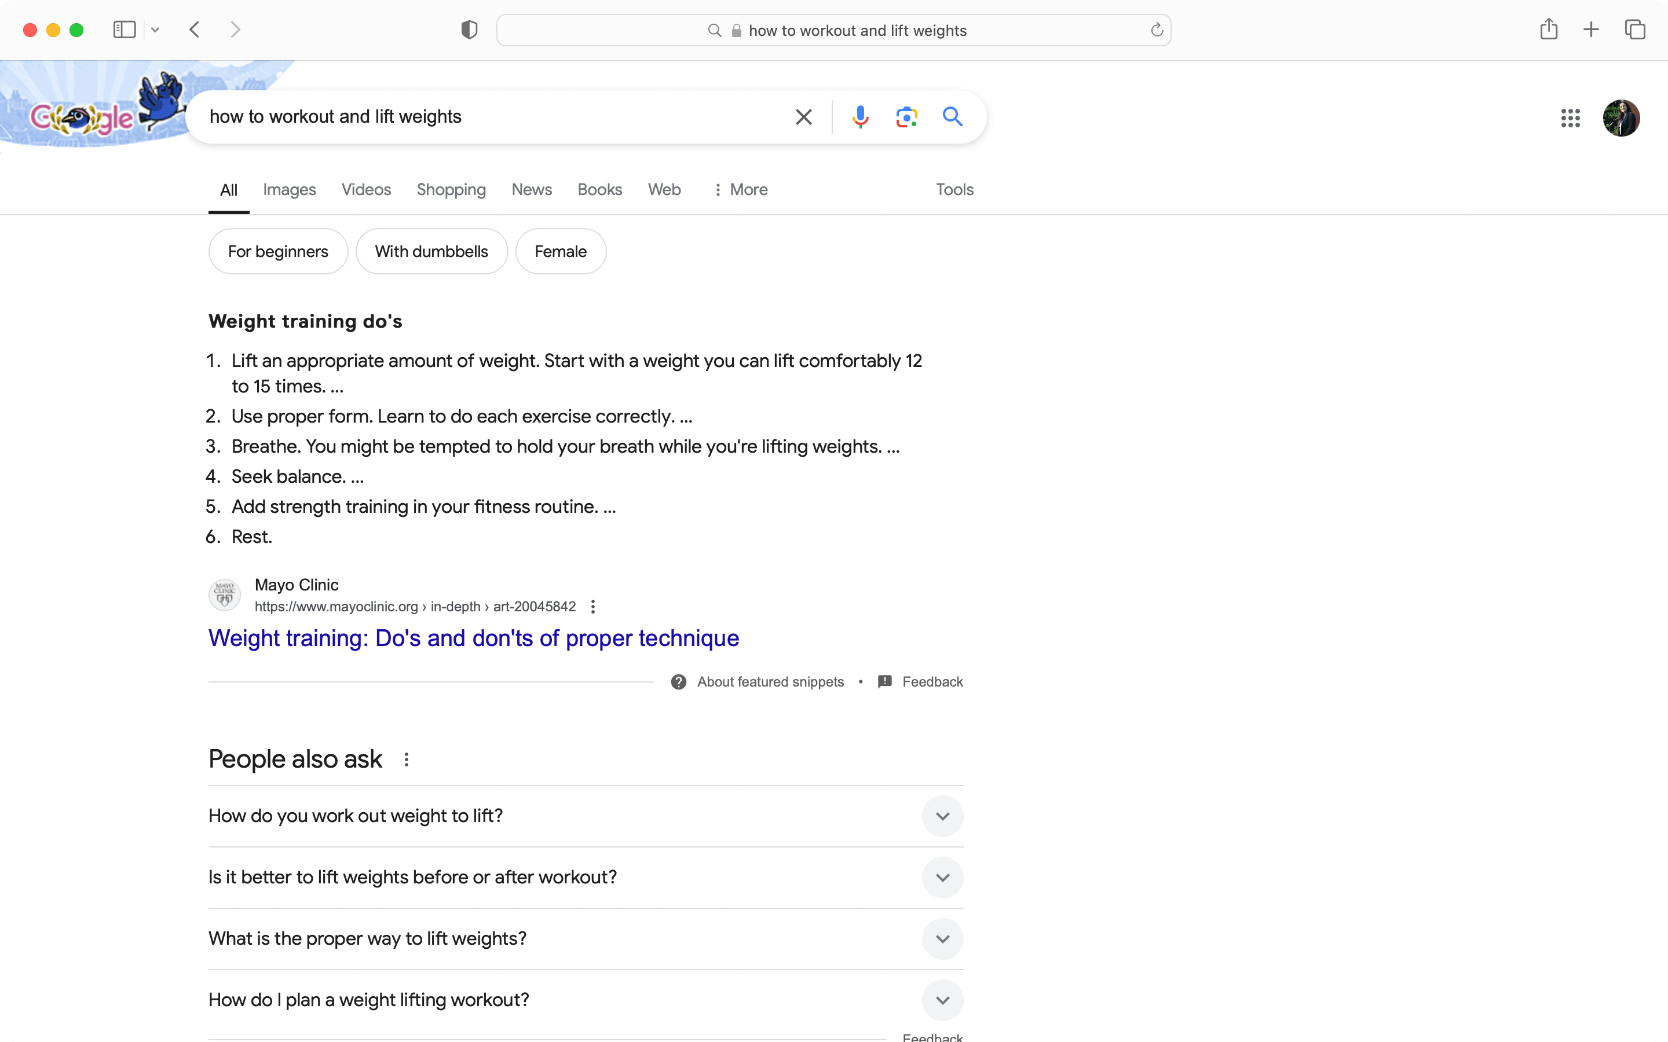The image size is (1668, 1042).
Task: Select the Female suggestion chip
Action: (x=561, y=252)
